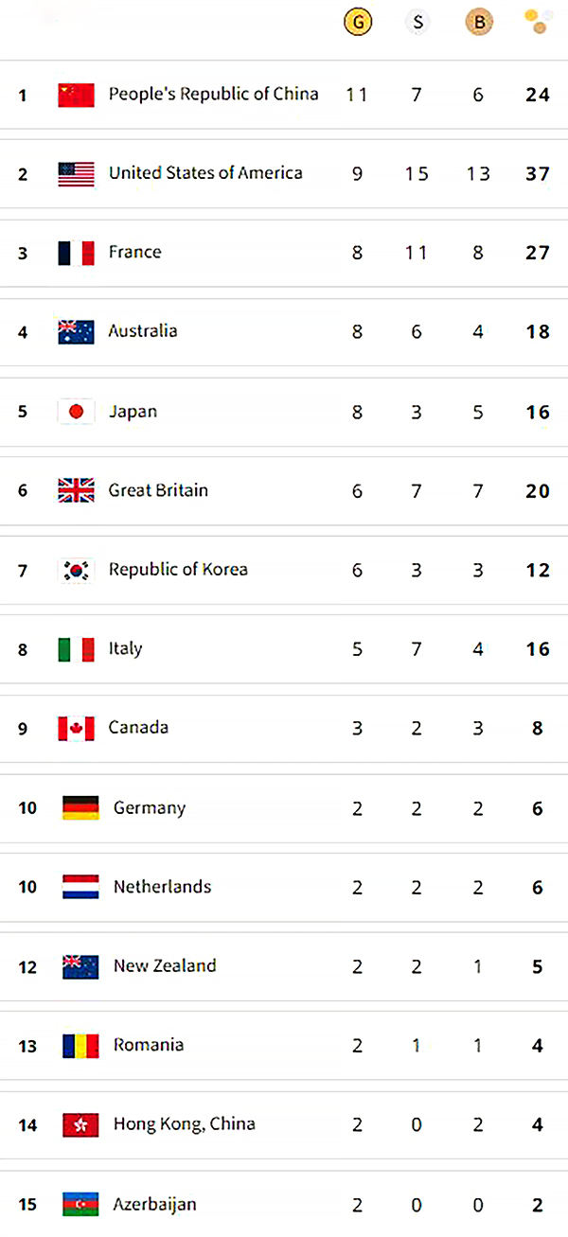Click the bronze medal column icon

click(x=479, y=23)
